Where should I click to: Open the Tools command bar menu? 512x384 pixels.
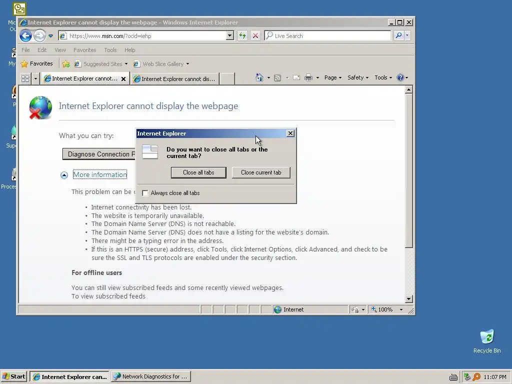tap(383, 77)
